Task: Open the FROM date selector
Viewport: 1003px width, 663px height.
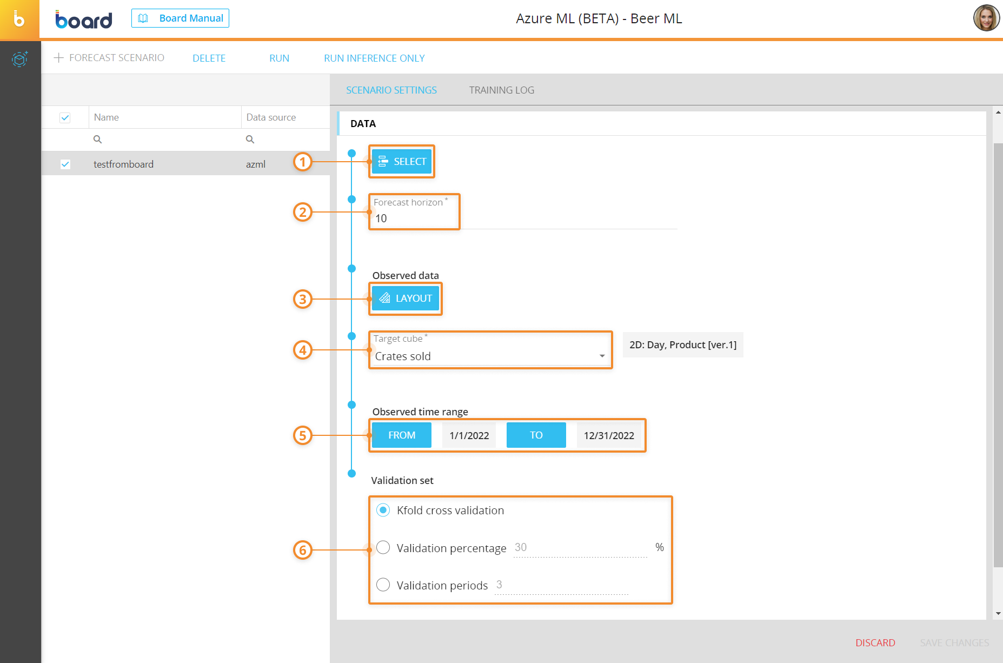Action: tap(401, 435)
